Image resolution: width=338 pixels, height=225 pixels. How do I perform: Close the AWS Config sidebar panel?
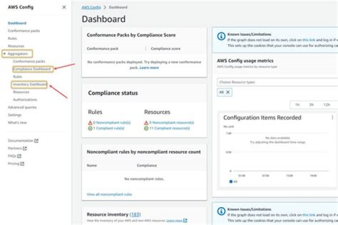64,7
